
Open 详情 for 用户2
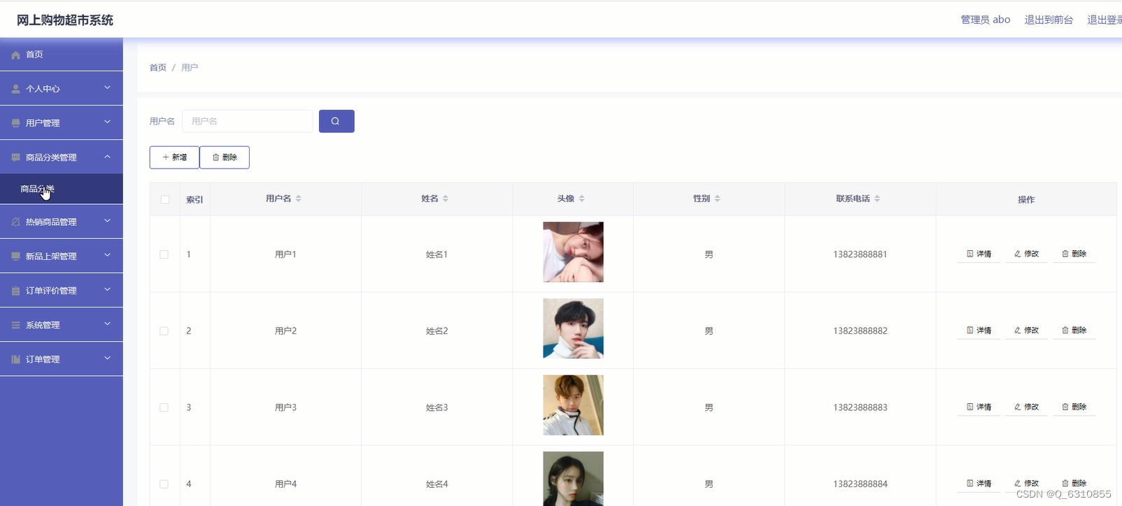coord(979,330)
